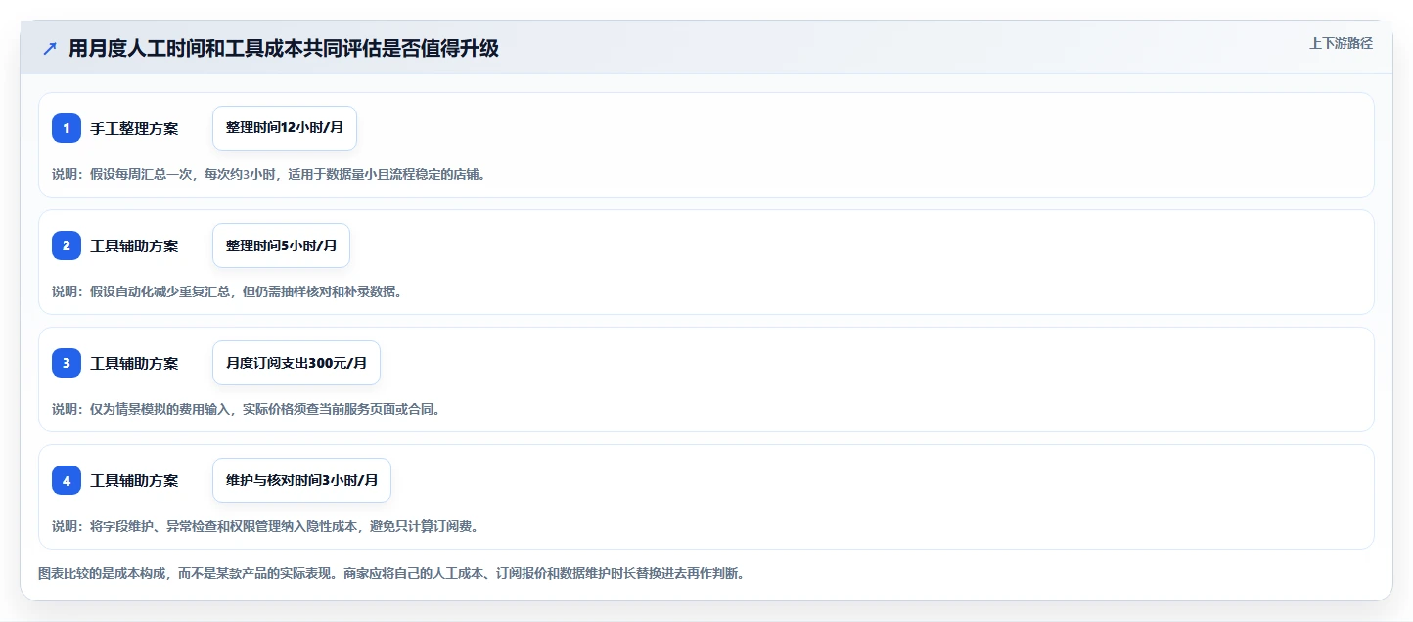1413x622 pixels.
Task: Click the note starting 假设每周汇总一次
Action: pyautogui.click(x=268, y=174)
